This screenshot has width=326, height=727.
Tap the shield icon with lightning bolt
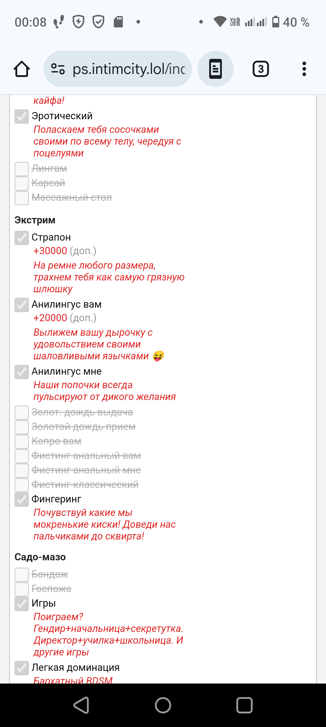79,22
